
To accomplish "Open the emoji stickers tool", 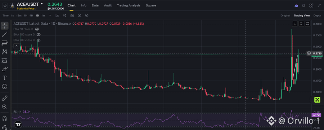I will [x=5, y=86].
